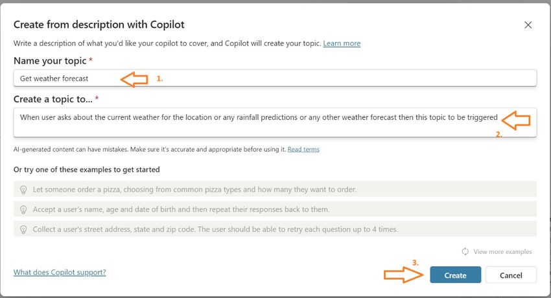This screenshot has width=551, height=298.
Task: Open the 'What does Copilot support?' link
Action: pos(60,272)
